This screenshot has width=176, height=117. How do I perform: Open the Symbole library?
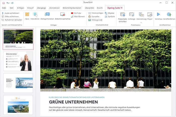tap(110, 17)
